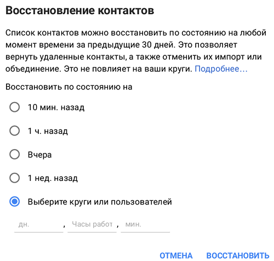Click the "Восстановление контактов" dialog title
Image resolution: width=274 pixels, height=261 pixels.
(x=80, y=10)
